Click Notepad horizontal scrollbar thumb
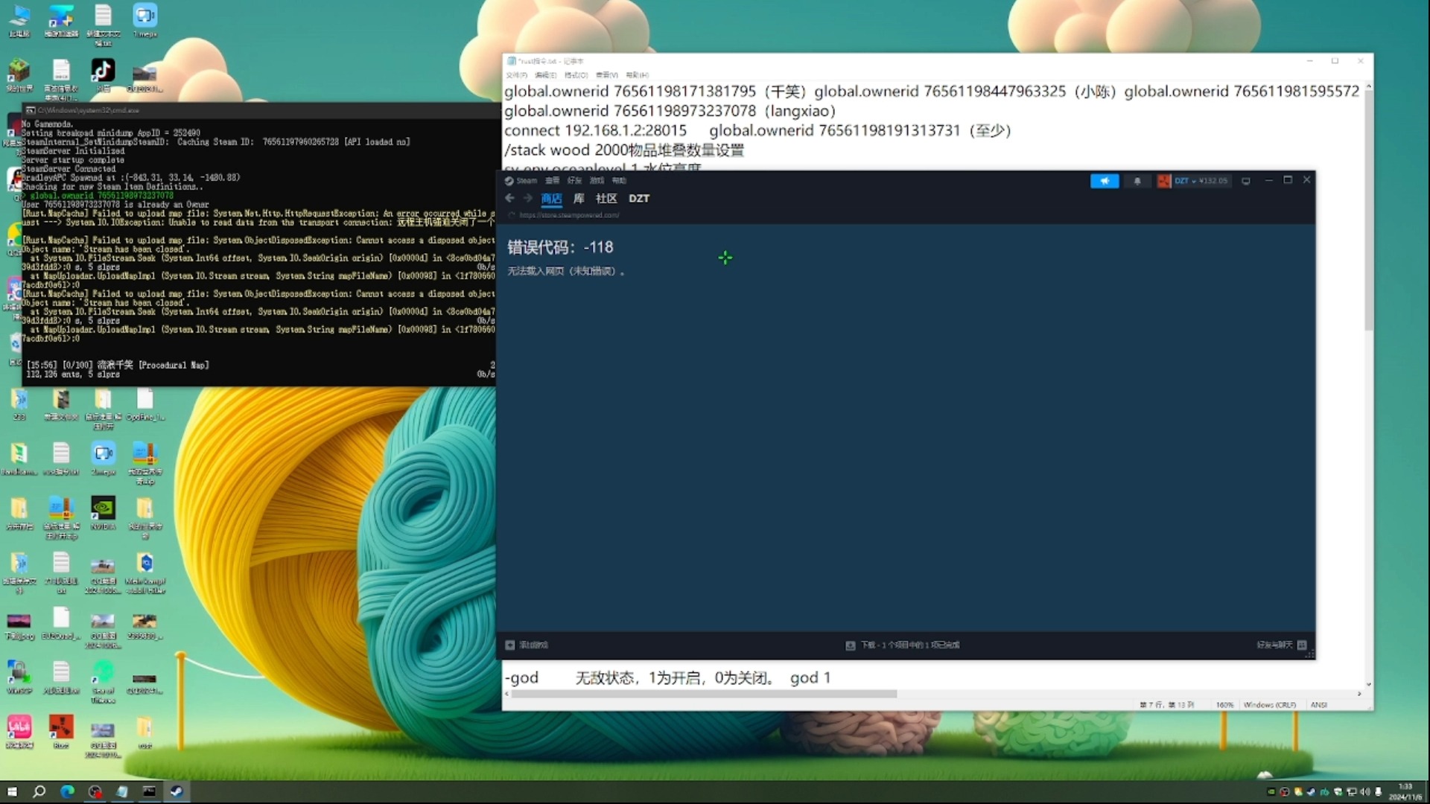Image resolution: width=1430 pixels, height=804 pixels. [x=704, y=694]
